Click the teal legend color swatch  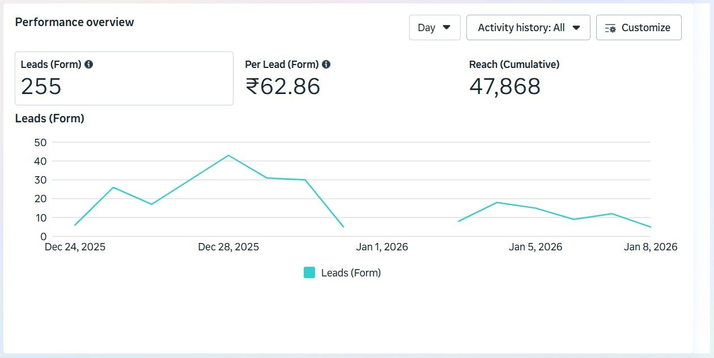[309, 272]
